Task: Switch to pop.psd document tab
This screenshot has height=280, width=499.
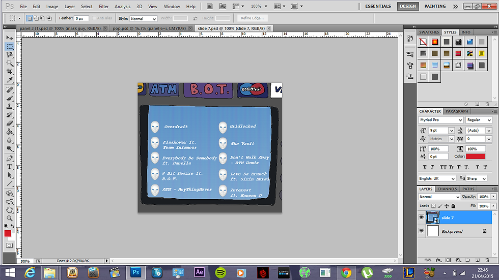Action: pyautogui.click(x=149, y=28)
